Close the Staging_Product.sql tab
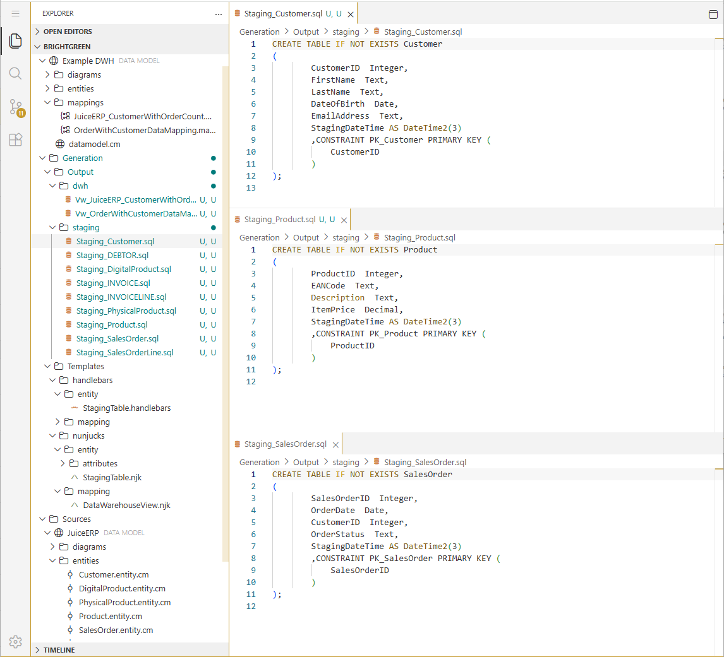The height and width of the screenshot is (657, 724). point(344,220)
